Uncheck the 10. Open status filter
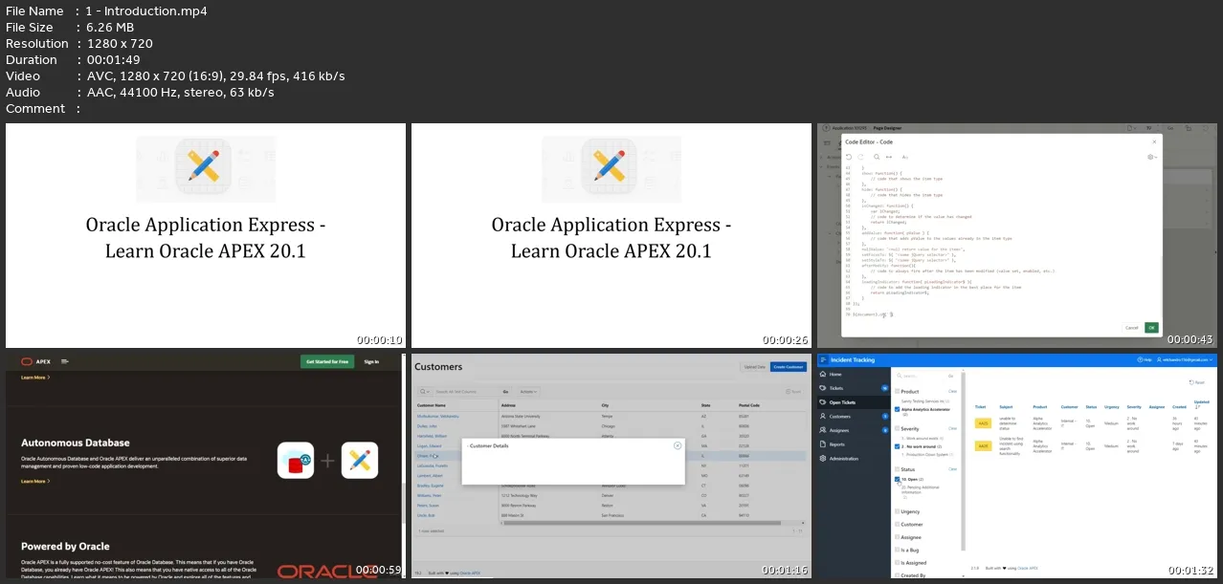 (x=897, y=480)
